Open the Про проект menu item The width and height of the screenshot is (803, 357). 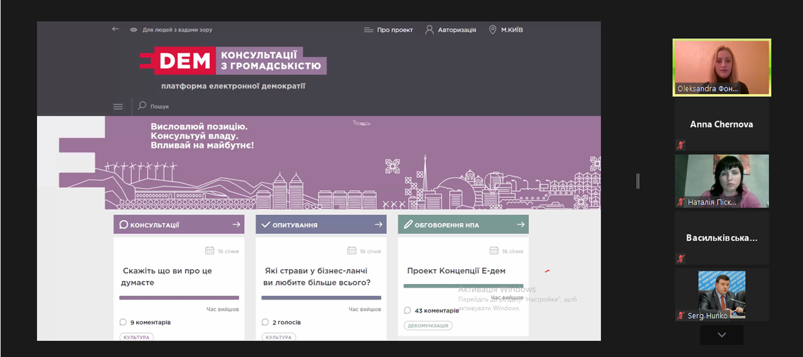[x=389, y=29]
